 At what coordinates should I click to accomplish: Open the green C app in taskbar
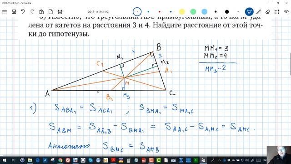[x=159, y=160]
